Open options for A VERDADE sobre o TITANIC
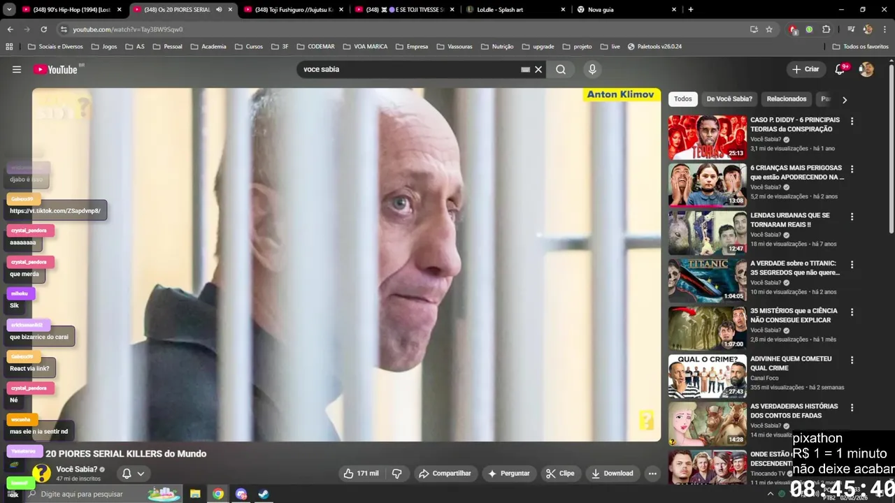The width and height of the screenshot is (895, 503). (852, 265)
